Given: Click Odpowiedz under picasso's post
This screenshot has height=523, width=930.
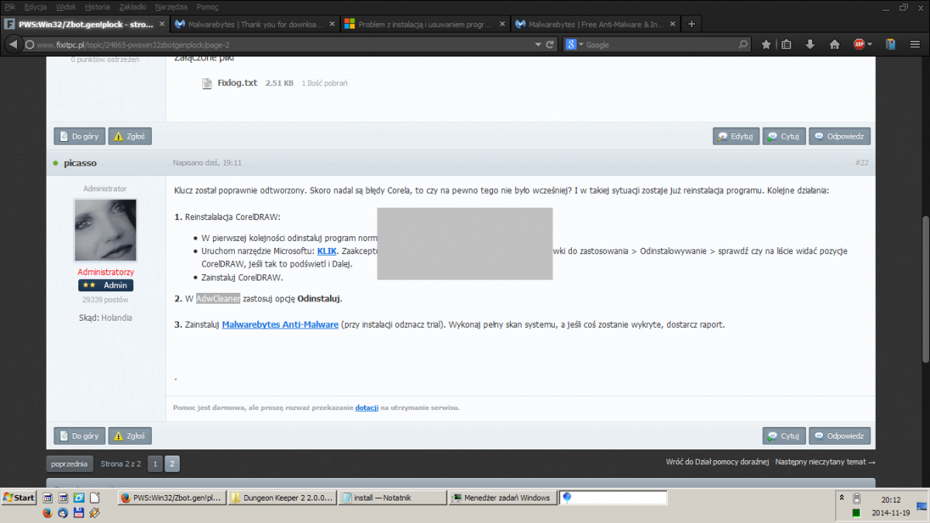Looking at the screenshot, I should pyautogui.click(x=840, y=435).
